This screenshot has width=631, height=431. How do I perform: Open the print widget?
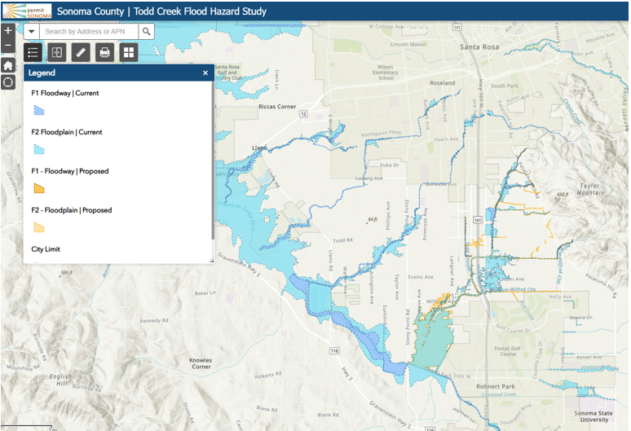[104, 53]
